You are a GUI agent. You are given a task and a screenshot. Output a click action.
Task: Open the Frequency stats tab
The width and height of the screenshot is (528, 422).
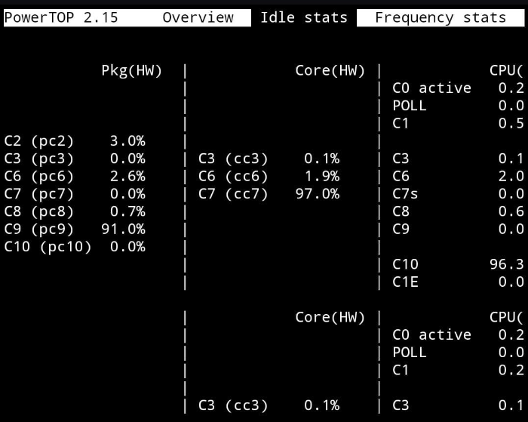pyautogui.click(x=441, y=17)
